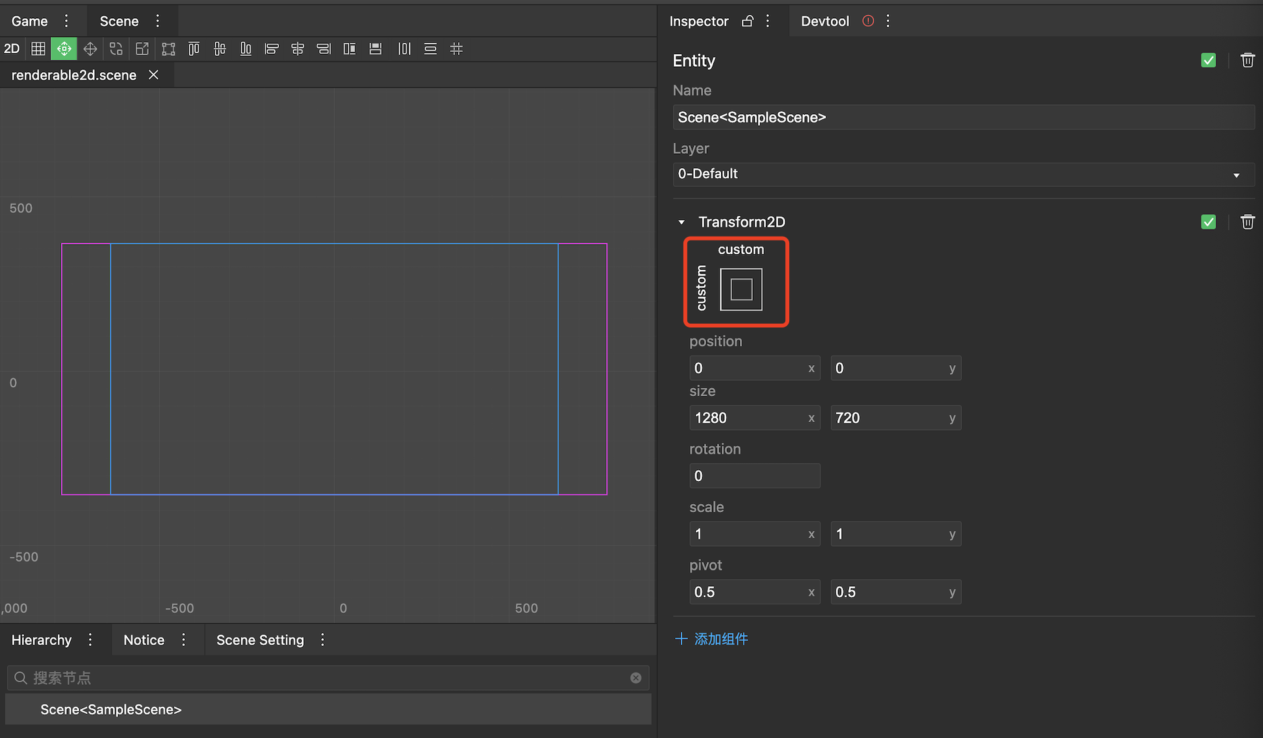Image resolution: width=1263 pixels, height=738 pixels.
Task: Toggle the Entity enabled checkbox
Action: [1208, 60]
